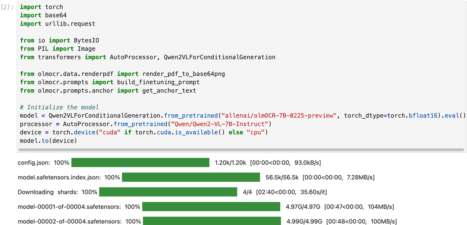Click the model.safetensors.index.json progress bar
Image resolution: width=467 pixels, height=225 pixels.
191,177
